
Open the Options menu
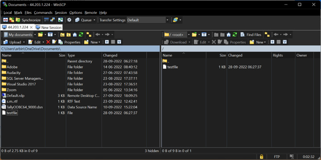pyautogui.click(x=76, y=12)
